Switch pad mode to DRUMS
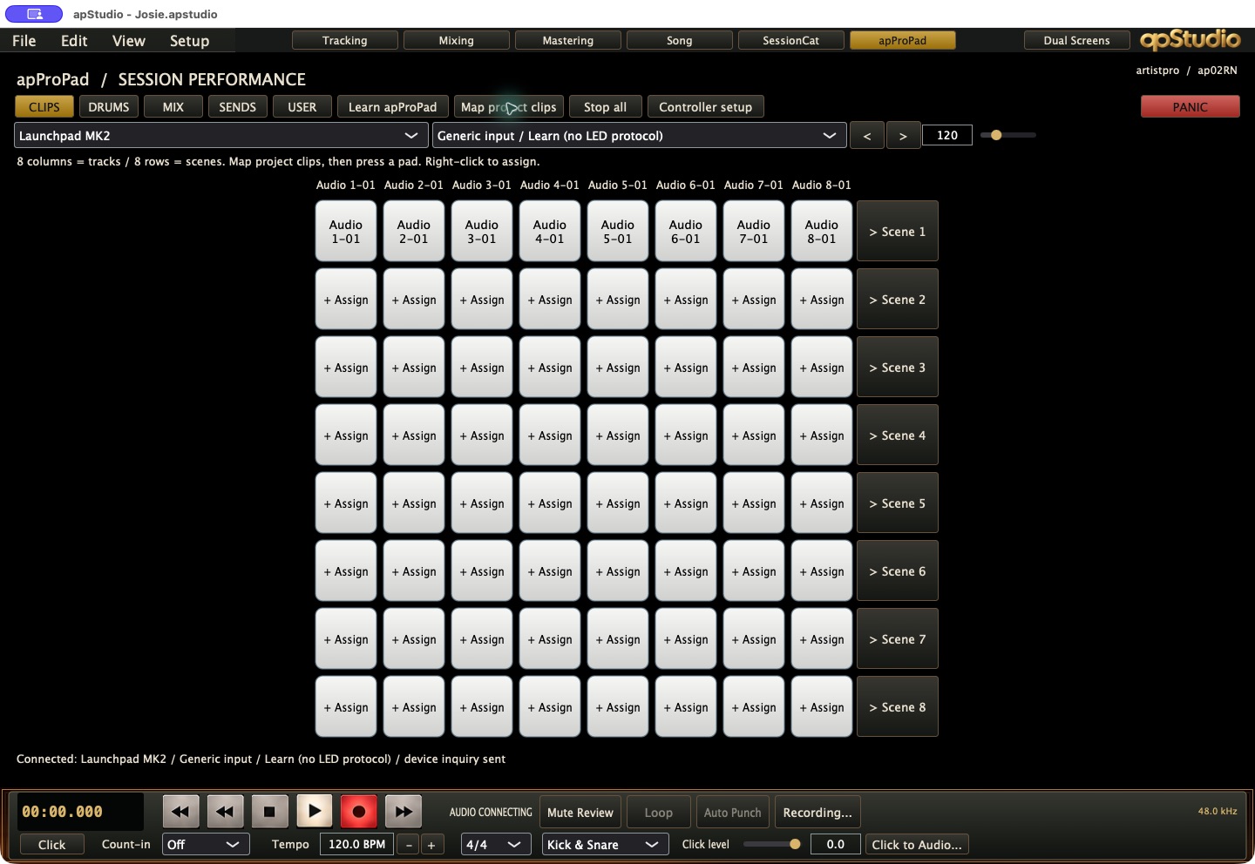This screenshot has width=1255, height=864. tap(109, 107)
